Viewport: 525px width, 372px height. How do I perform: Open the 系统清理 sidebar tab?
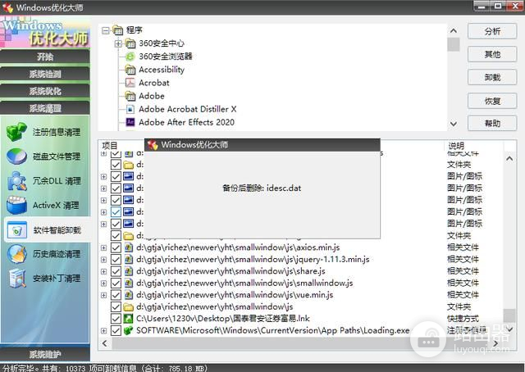45,108
